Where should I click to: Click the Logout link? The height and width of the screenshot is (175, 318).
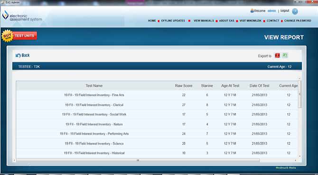285,10
